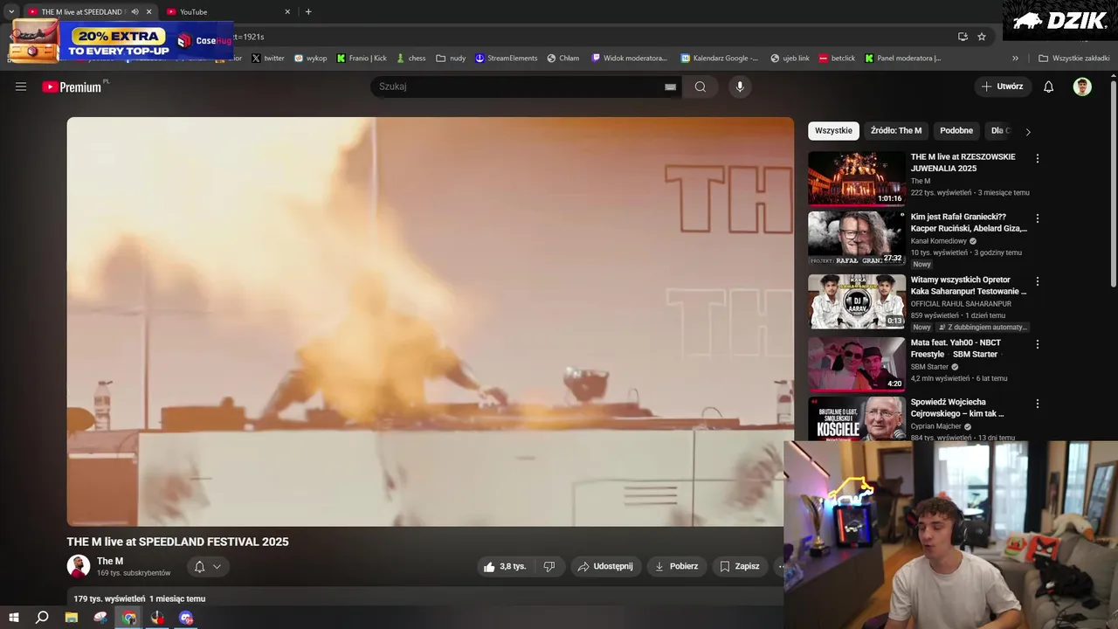This screenshot has width=1118, height=629.
Task: Save the video with Zapisz
Action: 740,566
